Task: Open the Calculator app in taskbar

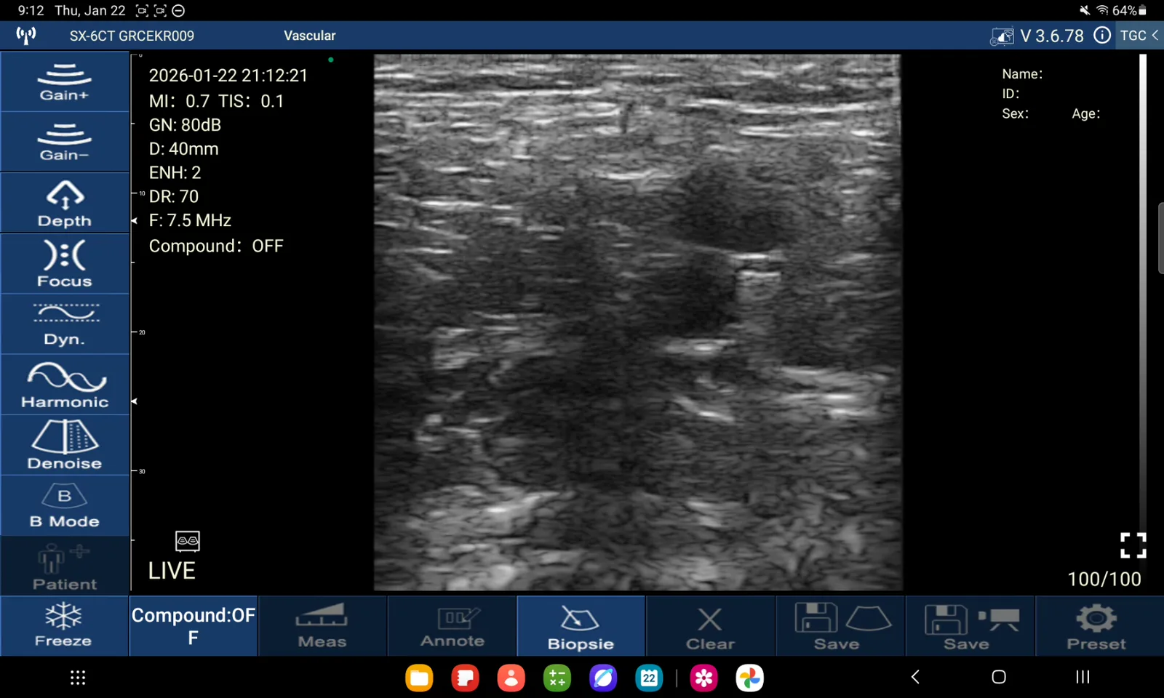Action: 557,678
